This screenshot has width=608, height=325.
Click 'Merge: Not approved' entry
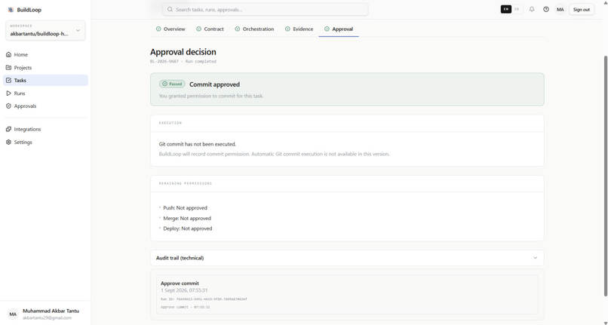(187, 219)
